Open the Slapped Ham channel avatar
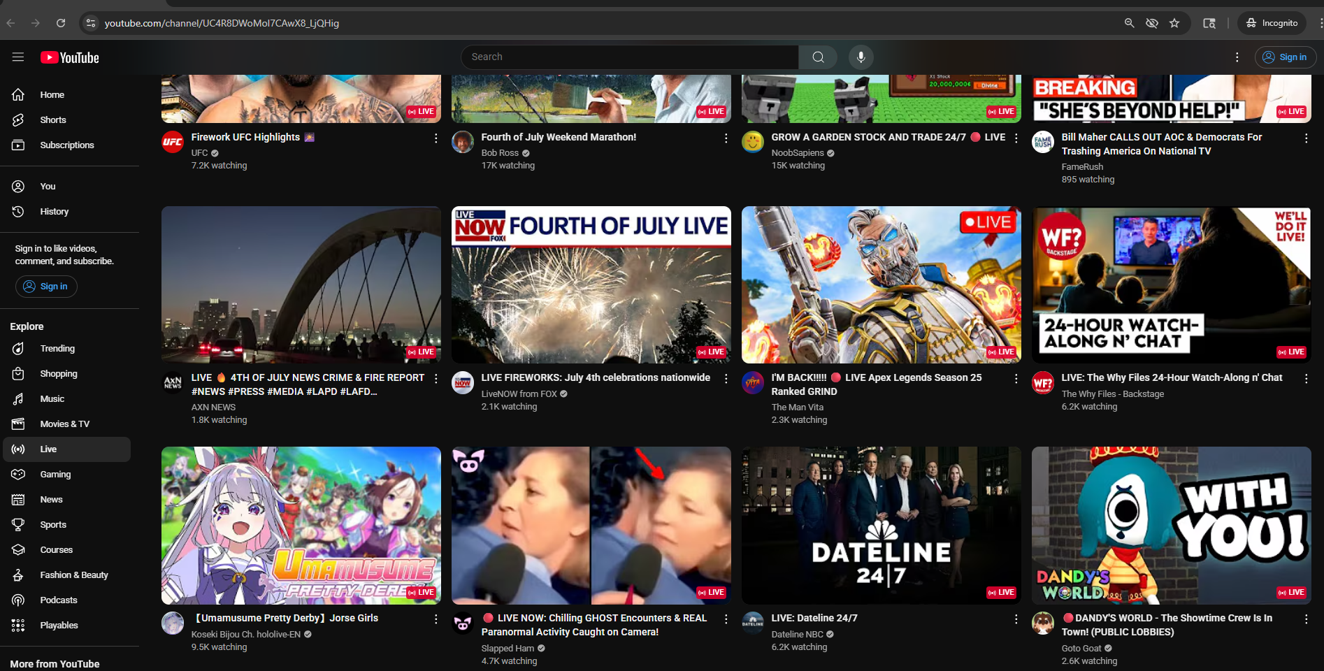 point(463,623)
